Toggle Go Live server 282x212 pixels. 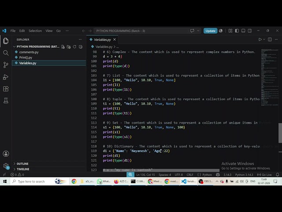tap(264, 175)
